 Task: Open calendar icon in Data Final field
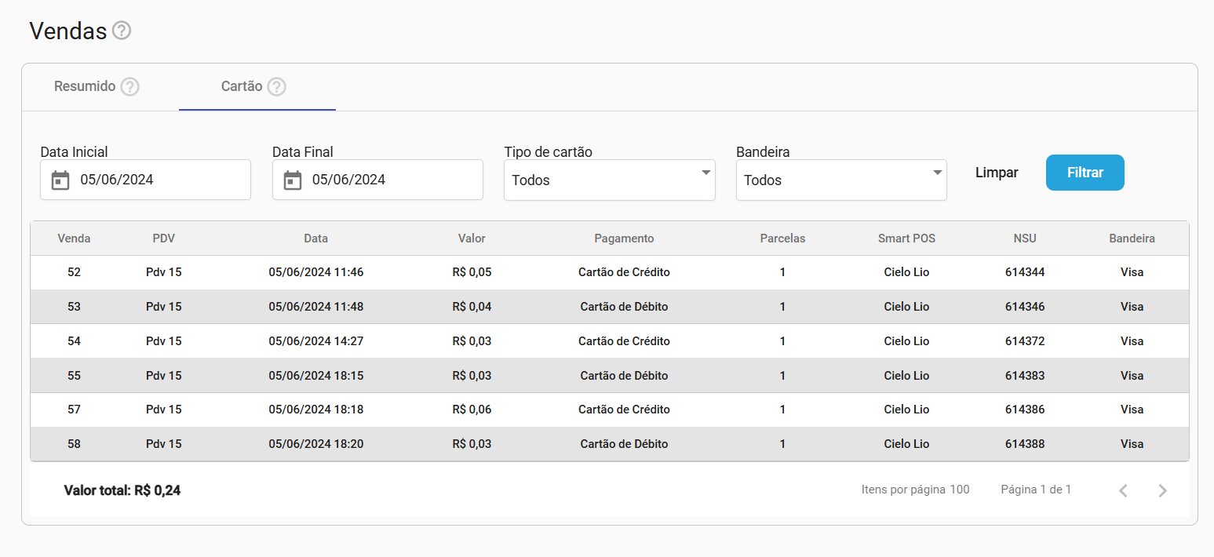coord(293,180)
